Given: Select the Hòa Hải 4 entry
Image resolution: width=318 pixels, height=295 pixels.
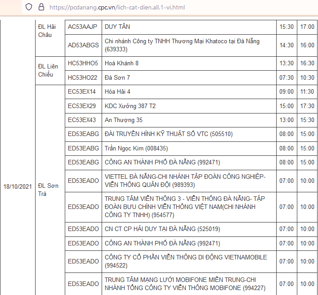Looking at the screenshot, I should (x=117, y=91).
